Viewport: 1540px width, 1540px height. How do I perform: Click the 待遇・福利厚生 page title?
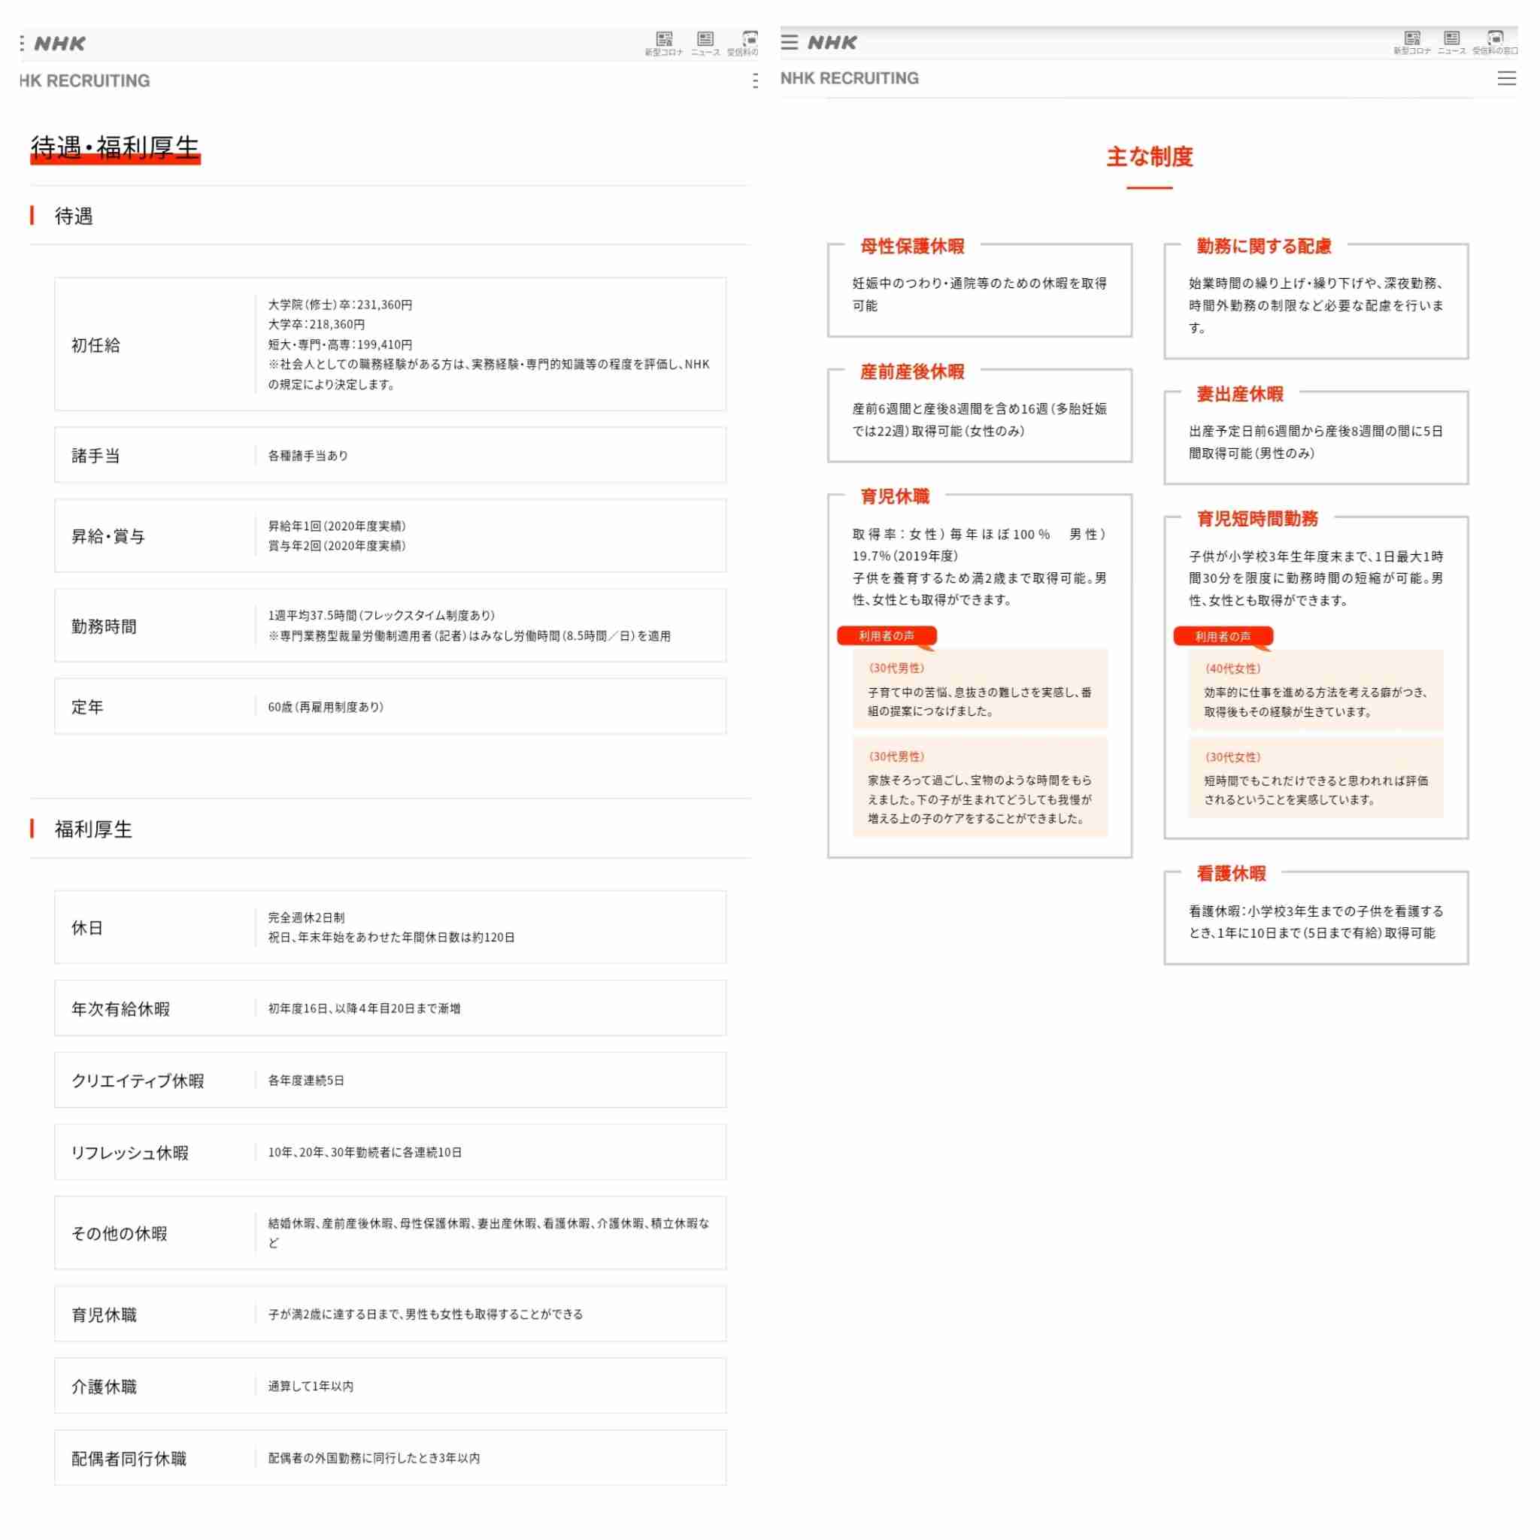coord(115,147)
